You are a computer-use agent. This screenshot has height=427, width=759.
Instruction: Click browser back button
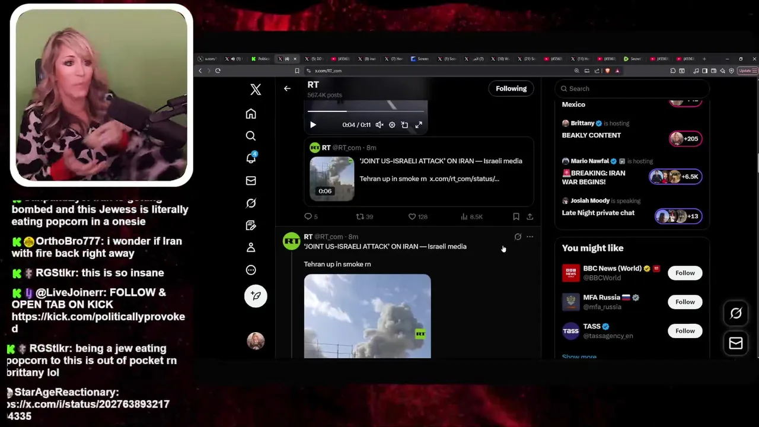pyautogui.click(x=200, y=71)
